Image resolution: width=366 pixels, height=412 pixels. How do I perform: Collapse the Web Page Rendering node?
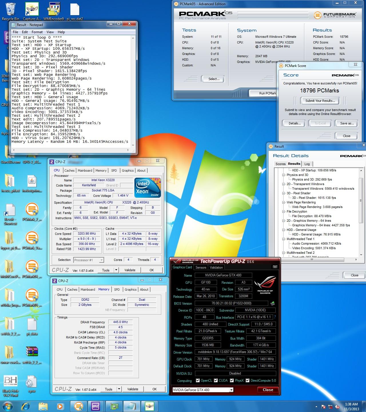click(x=284, y=202)
